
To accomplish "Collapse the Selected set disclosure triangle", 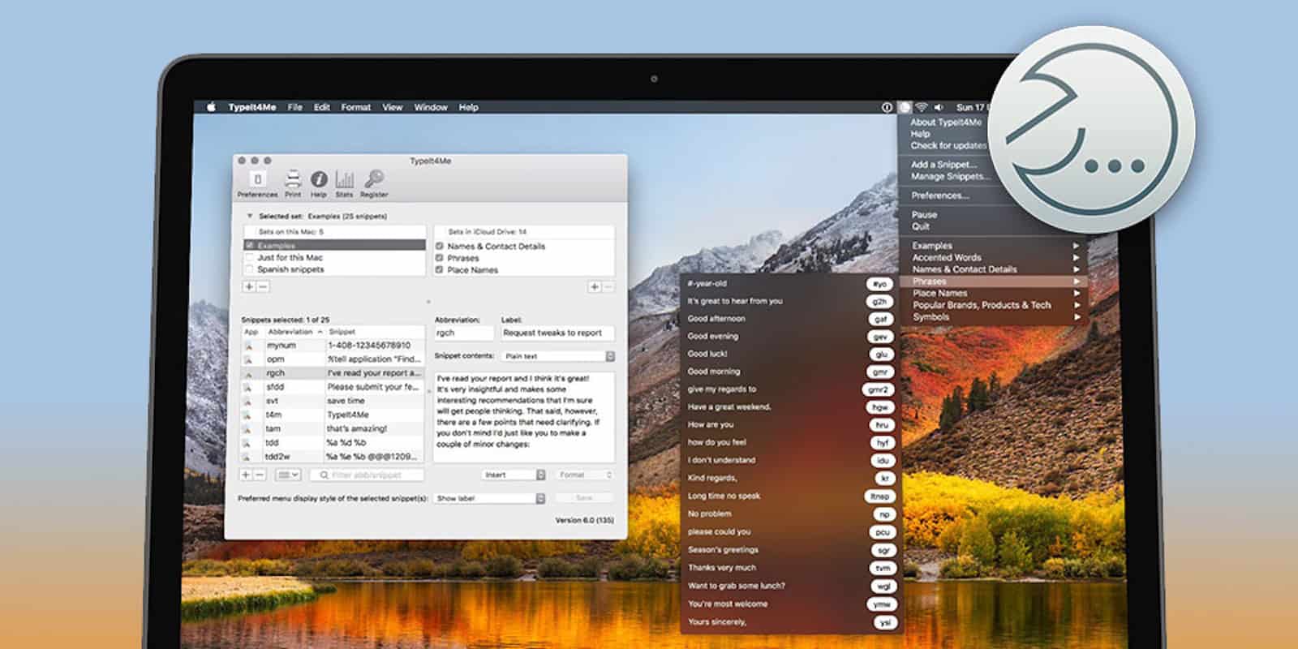I will [249, 217].
